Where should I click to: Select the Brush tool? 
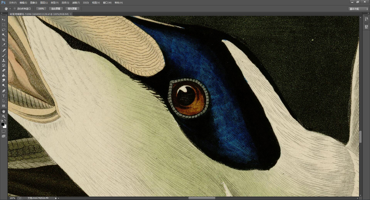(4, 55)
